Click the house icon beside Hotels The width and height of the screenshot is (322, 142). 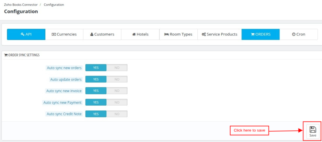click(134, 34)
